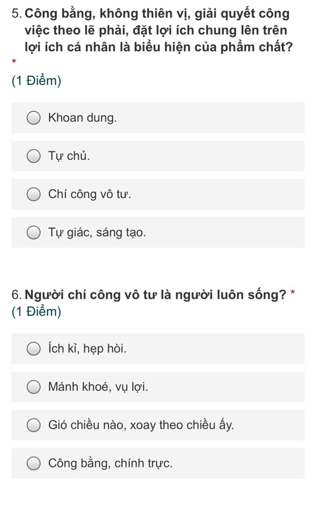Click the "Gió chiều nào, xoay theo chiều ấy." label

141,425
